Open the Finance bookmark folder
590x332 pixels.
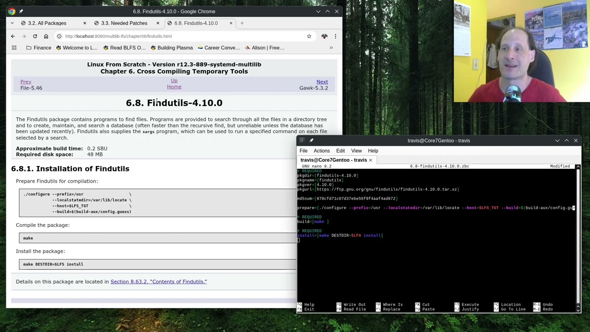coord(39,47)
